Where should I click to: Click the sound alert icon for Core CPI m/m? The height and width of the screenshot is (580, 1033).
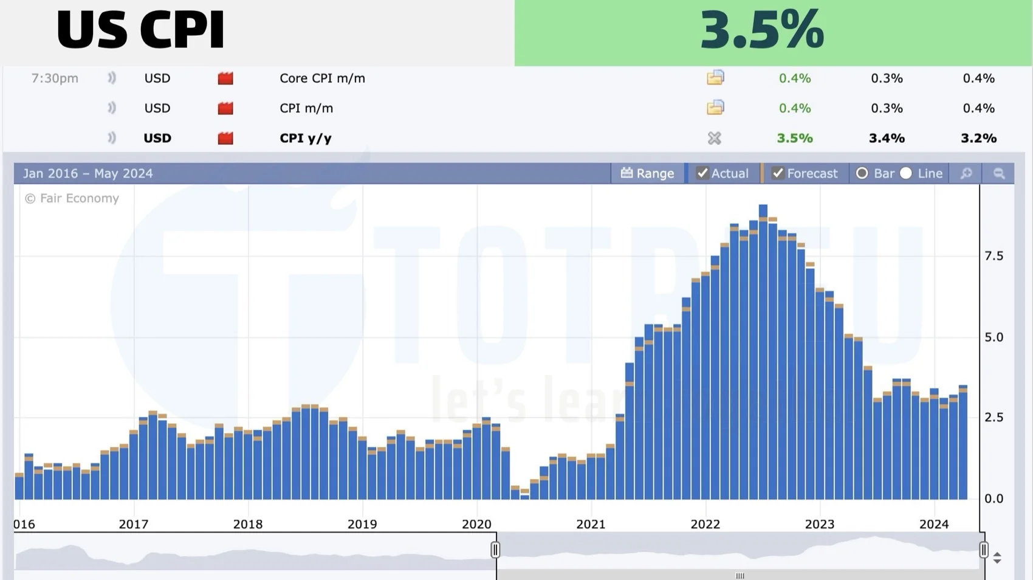pyautogui.click(x=112, y=78)
